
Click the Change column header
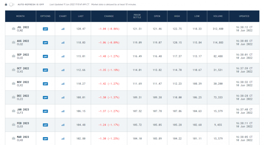click(x=109, y=16)
